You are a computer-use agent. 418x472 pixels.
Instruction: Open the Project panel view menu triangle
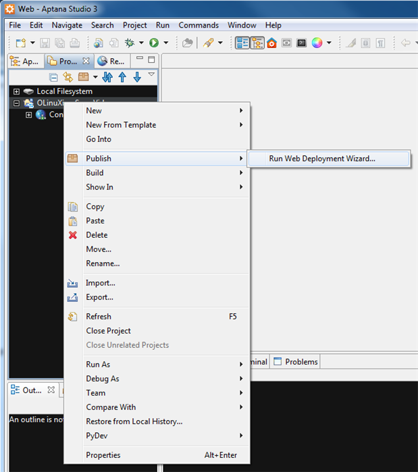tap(151, 75)
